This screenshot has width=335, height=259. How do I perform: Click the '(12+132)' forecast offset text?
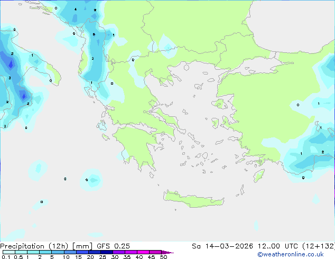pos(319,246)
